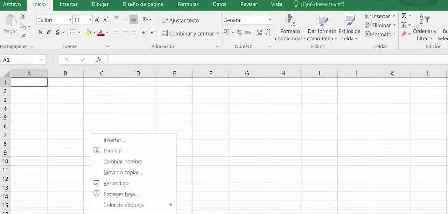Click the Clear eraser icon
Viewport: 448px width, 214px height.
point(404,34)
